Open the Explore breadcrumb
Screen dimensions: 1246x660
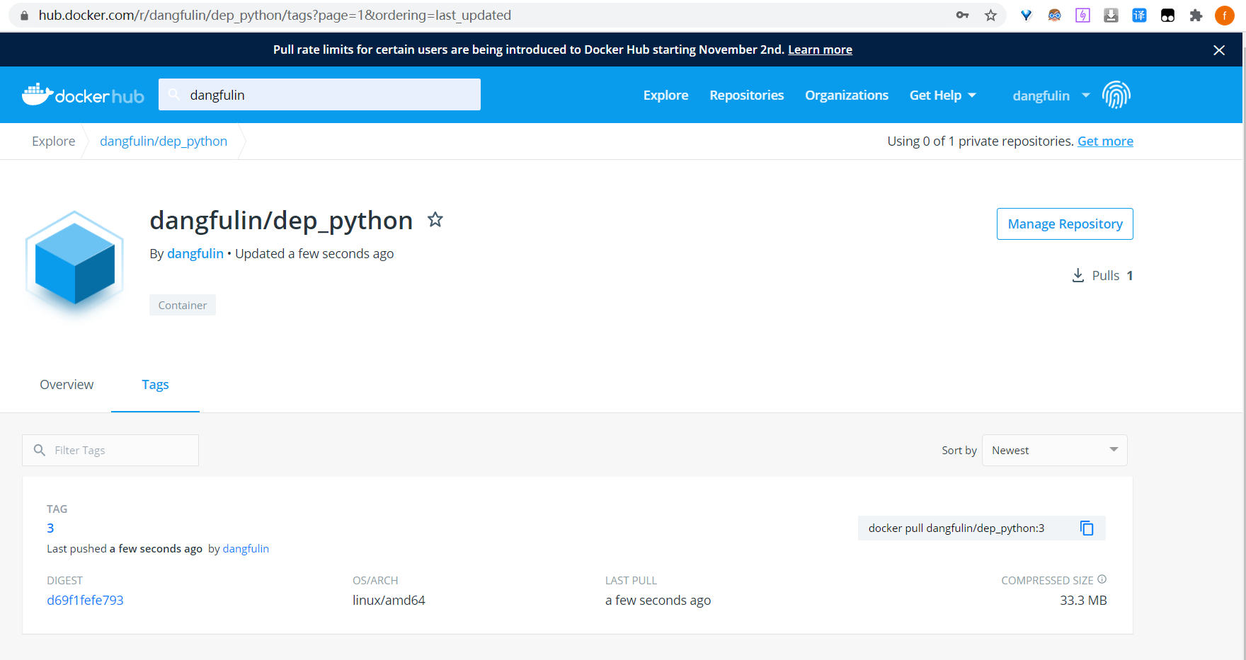[x=53, y=141]
